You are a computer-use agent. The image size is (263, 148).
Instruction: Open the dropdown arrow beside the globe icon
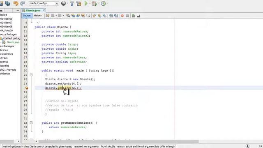pos(67,3)
